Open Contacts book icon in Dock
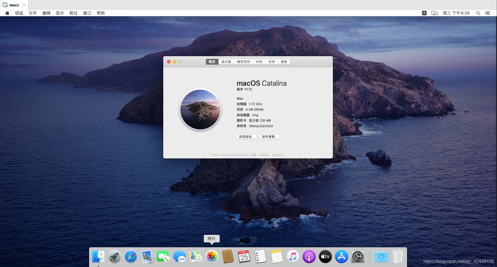This screenshot has width=497, height=267. (228, 257)
